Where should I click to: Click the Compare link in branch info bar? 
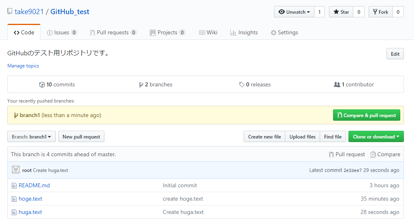pyautogui.click(x=386, y=154)
